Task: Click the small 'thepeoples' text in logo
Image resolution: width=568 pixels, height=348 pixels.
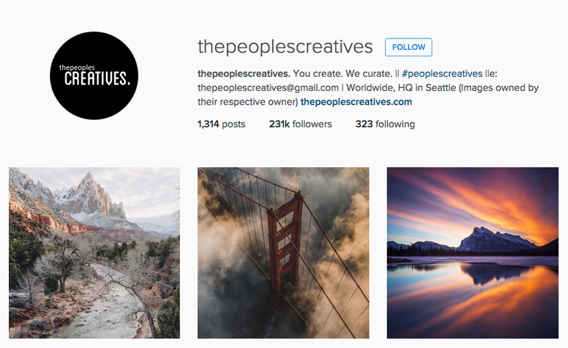Action: [x=77, y=67]
